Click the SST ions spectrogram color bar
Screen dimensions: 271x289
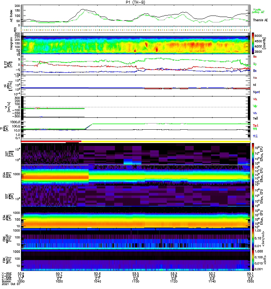(x=253, y=154)
